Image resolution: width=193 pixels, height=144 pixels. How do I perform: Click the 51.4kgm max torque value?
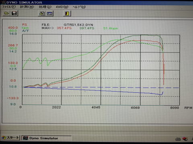coord(111,28)
